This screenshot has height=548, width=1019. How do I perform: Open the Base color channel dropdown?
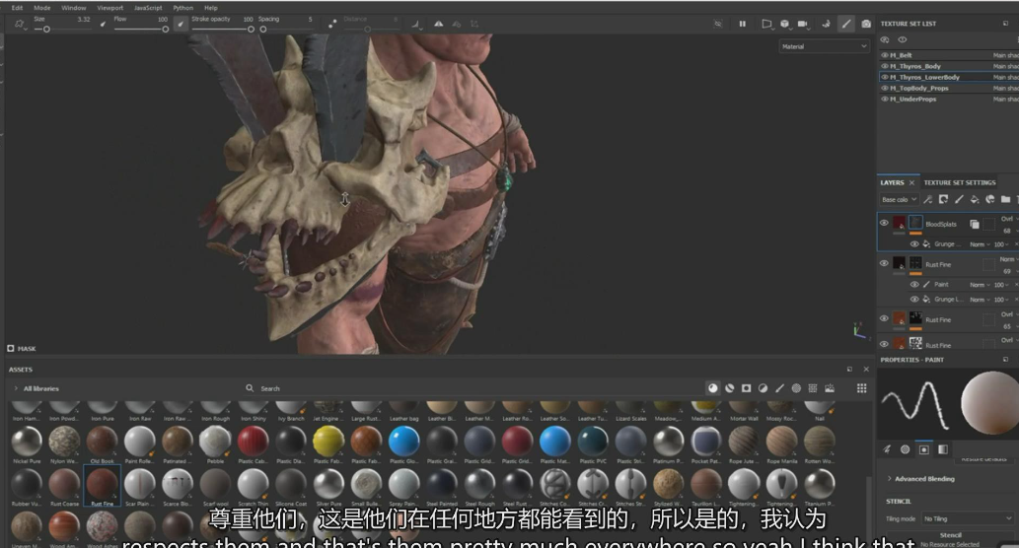tap(900, 199)
